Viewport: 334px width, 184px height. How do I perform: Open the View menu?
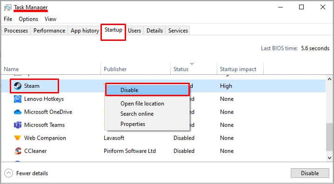tap(51, 19)
